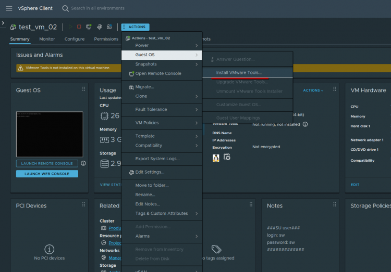Click the power on VM toolbar icon
391x272 pixels.
point(70,27)
